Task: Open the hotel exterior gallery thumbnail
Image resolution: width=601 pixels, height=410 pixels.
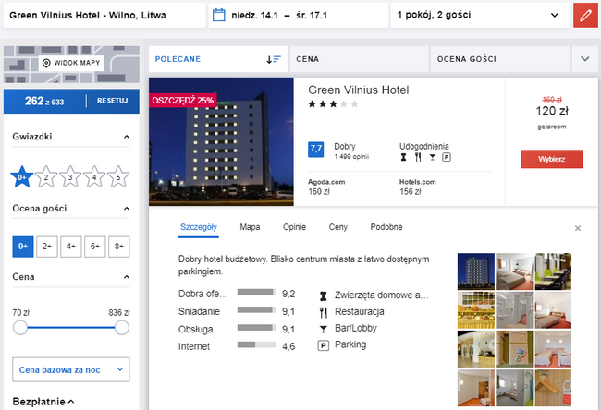Action: pyautogui.click(x=476, y=271)
